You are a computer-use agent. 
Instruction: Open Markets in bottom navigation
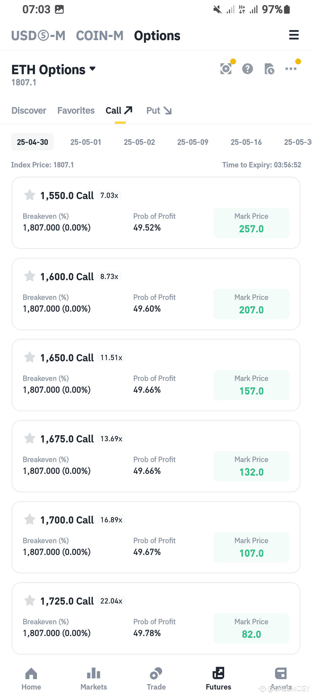click(94, 679)
